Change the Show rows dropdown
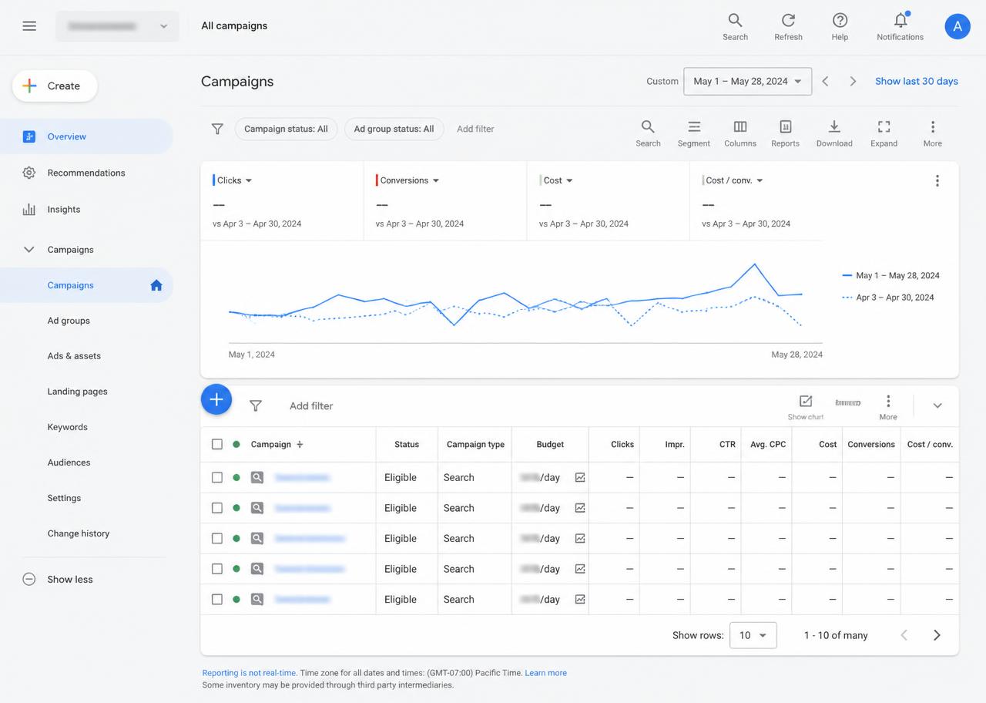The height and width of the screenshot is (703, 986). pyautogui.click(x=753, y=635)
